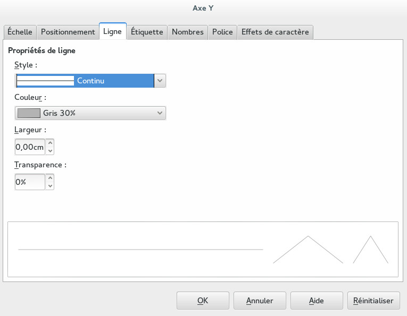This screenshot has height=316, width=407.
Task: Click into the Largeur input field
Action: pyautogui.click(x=30, y=147)
